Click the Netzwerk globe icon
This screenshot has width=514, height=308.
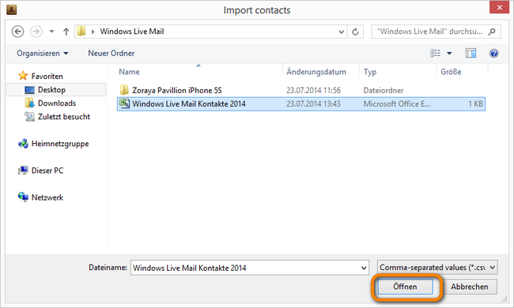(x=23, y=197)
